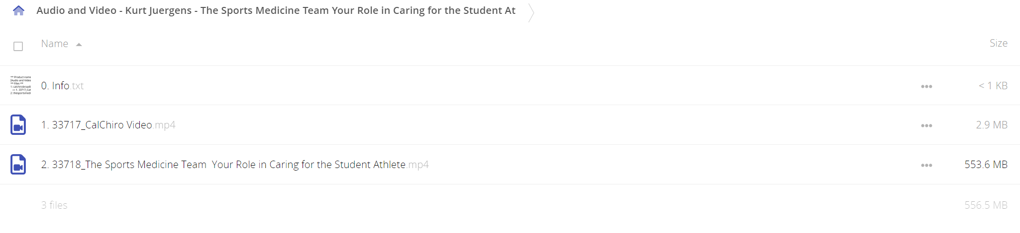Click the 3 files summary text
Screen dimensions: 1020x233
tap(54, 205)
